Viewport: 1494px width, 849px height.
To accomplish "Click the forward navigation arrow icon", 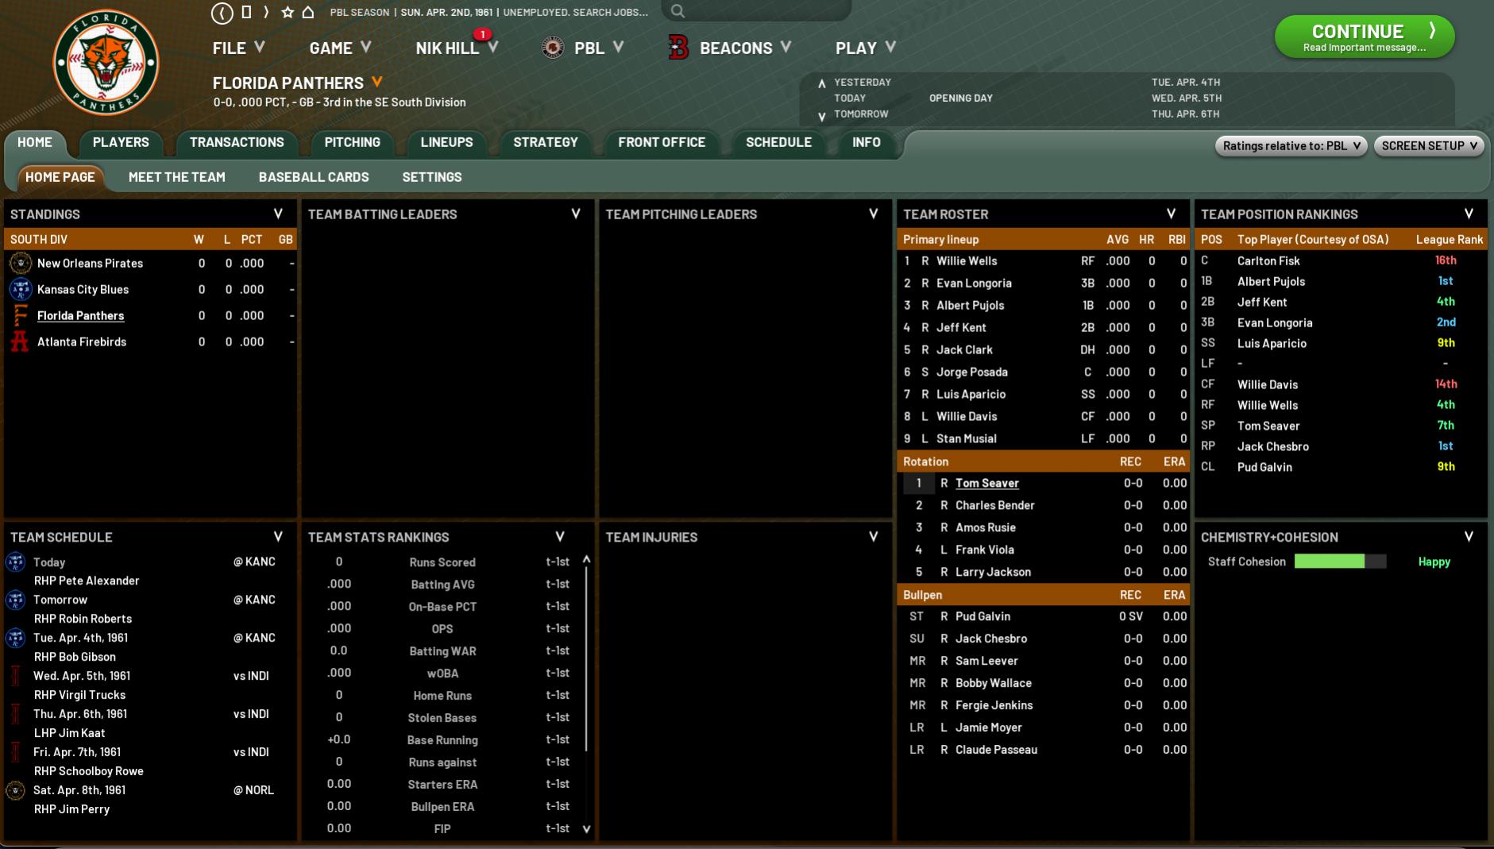I will coord(266,13).
